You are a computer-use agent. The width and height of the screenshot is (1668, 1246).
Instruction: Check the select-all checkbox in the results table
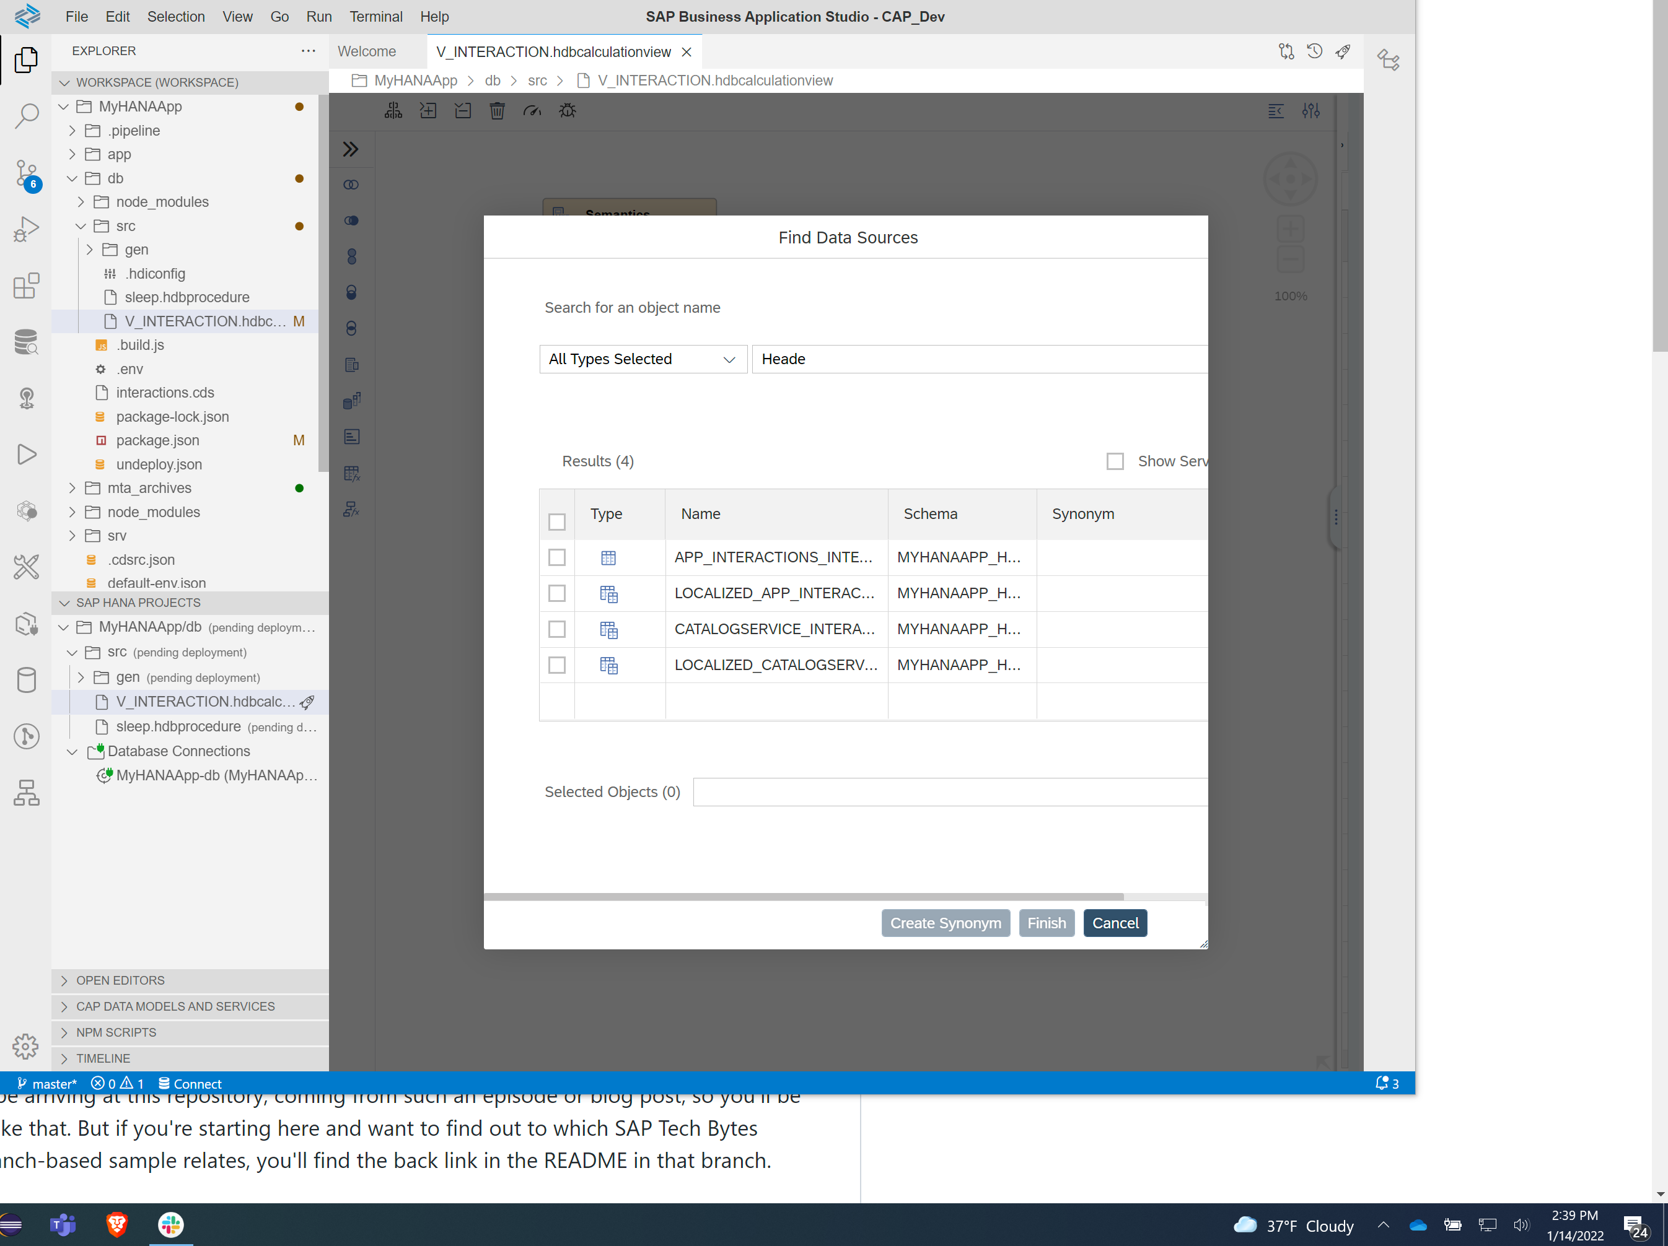coord(557,521)
